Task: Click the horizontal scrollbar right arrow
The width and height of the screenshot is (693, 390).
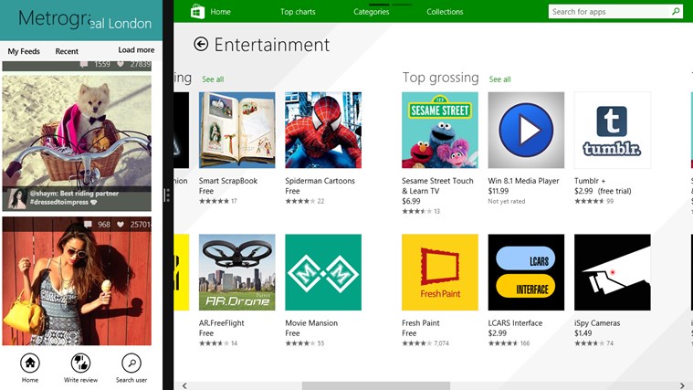Action: 682,386
